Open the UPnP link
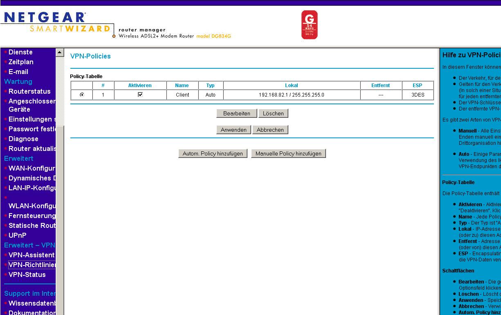 click(17, 235)
